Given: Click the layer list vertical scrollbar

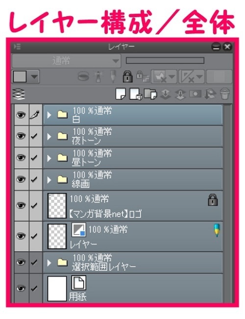Looking at the screenshot, I should point(227,204).
